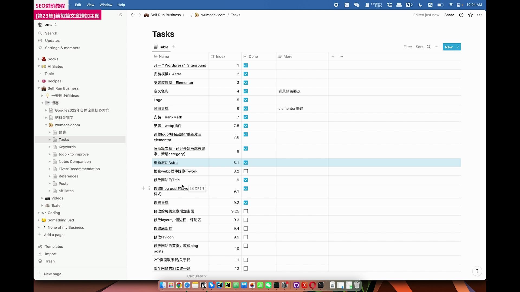Open the Edit menu

(78, 5)
